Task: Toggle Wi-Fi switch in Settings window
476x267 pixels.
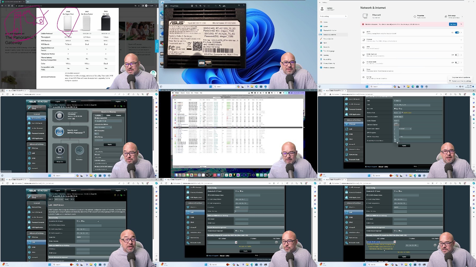Action: pyautogui.click(x=457, y=32)
